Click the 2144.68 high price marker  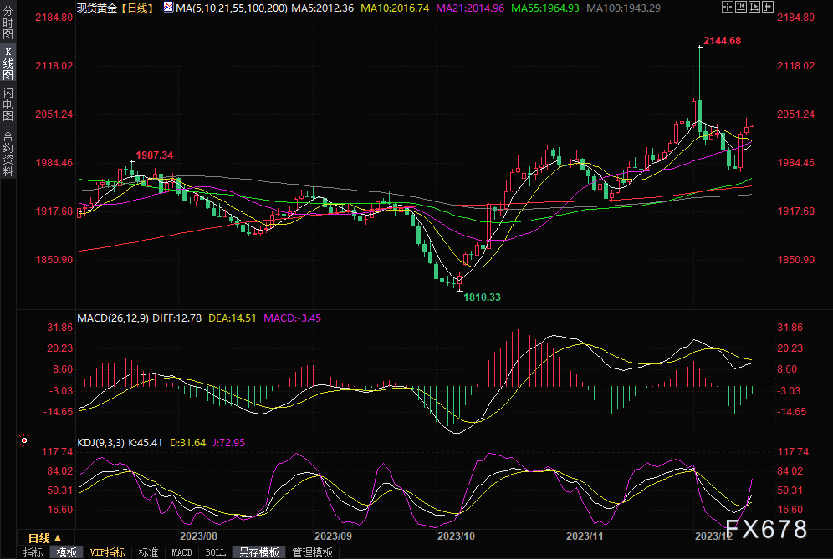[x=723, y=40]
